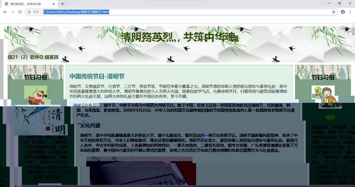Click the 节日习俗 heading on right sidebar
355x187 pixels.
tap(323, 77)
